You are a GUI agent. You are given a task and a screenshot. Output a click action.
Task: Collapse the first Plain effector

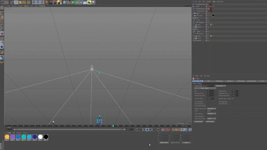[x=194, y=20]
